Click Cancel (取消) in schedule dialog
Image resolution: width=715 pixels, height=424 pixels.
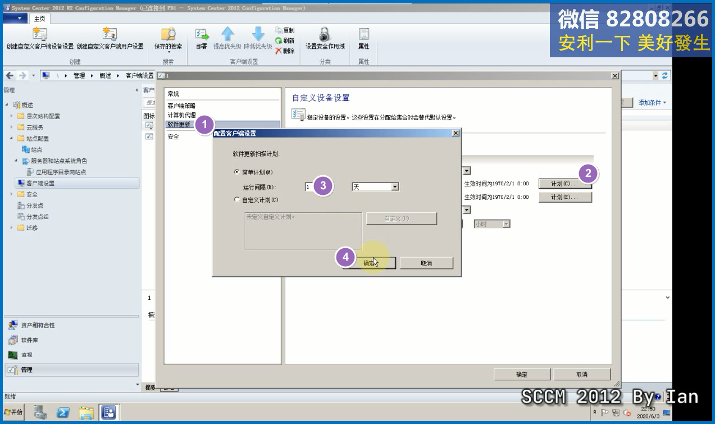[426, 263]
